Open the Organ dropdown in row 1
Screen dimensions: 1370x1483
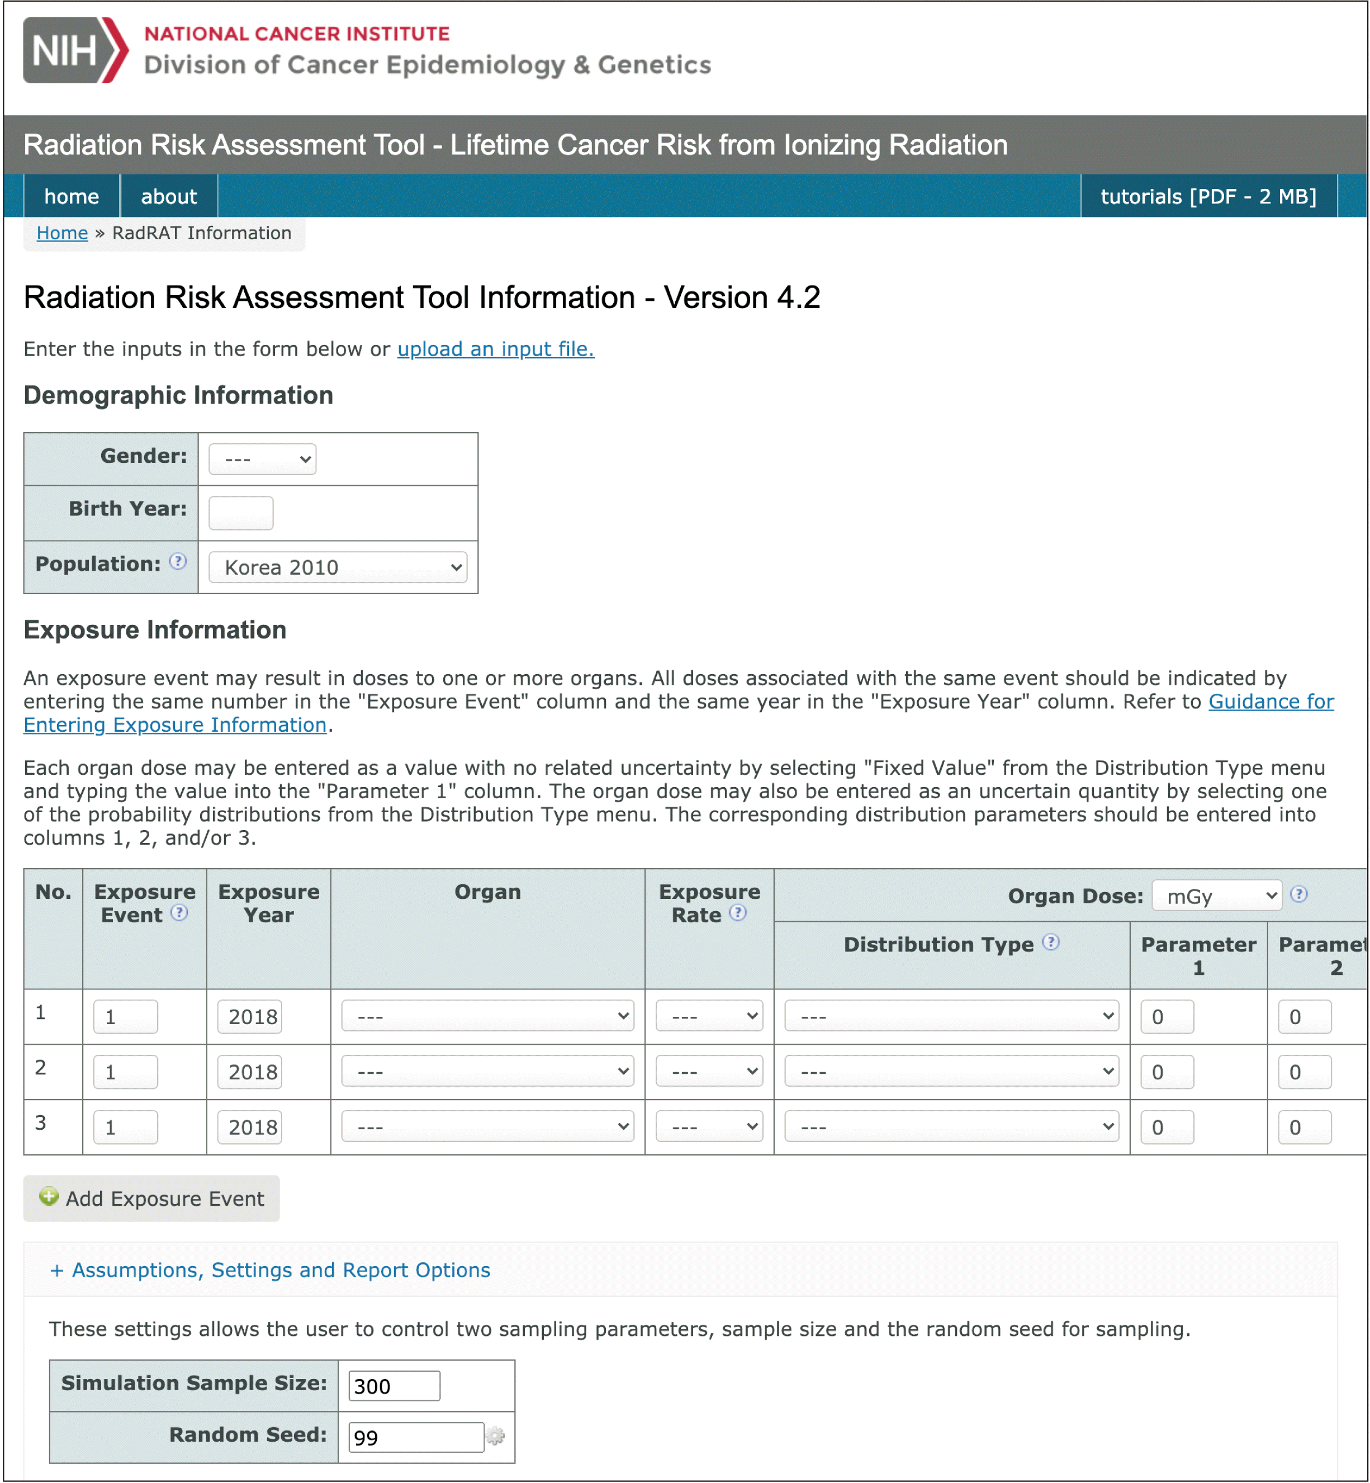coord(488,1016)
